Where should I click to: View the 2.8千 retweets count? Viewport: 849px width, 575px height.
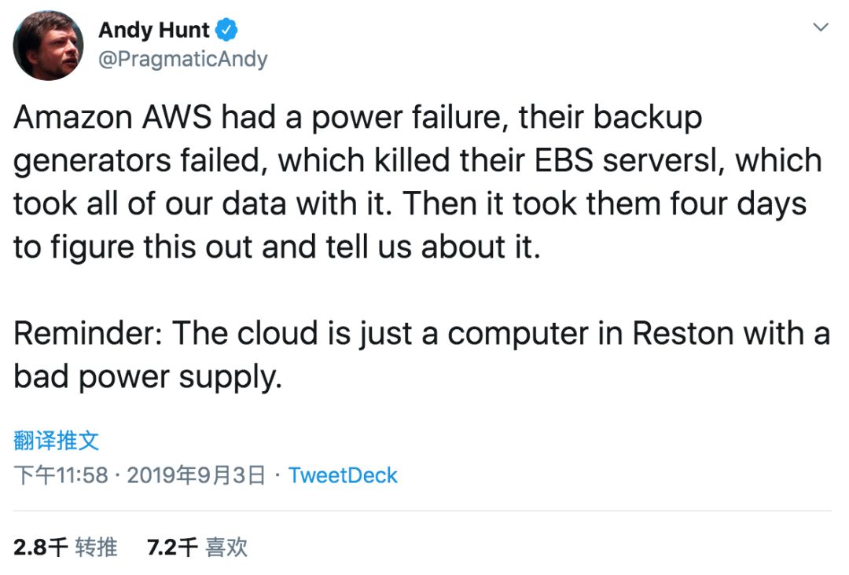click(41, 548)
